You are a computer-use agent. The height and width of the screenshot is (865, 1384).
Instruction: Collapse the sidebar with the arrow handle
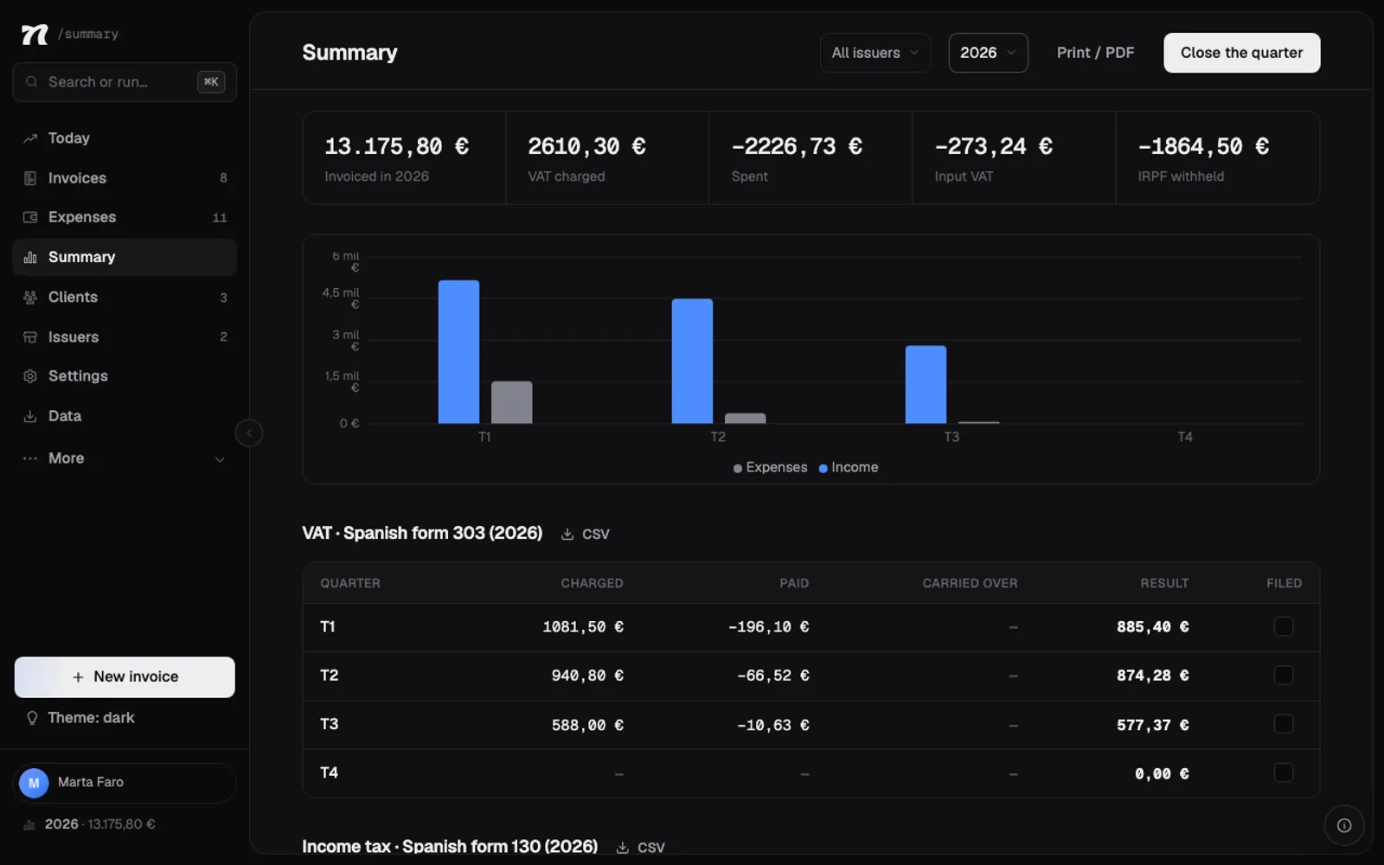249,432
